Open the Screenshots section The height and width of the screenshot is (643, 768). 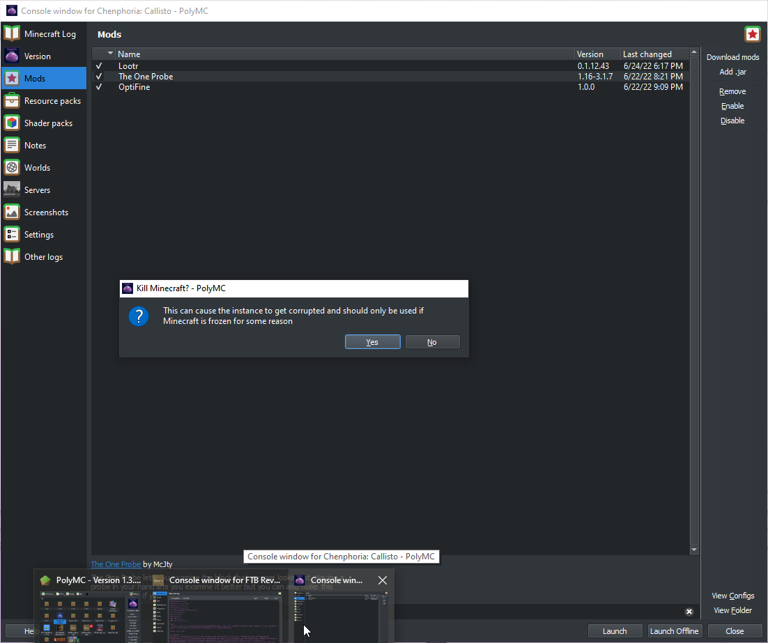pos(45,212)
